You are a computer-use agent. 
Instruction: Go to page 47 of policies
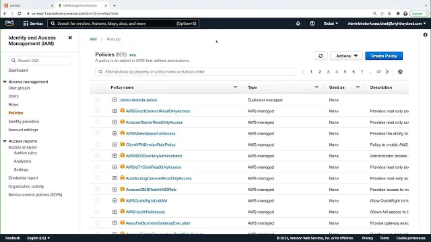coord(378,72)
